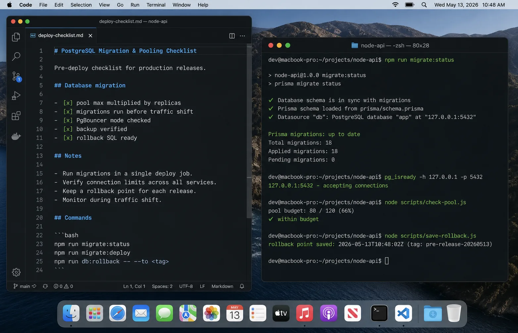Open Wi-Fi status in menu bar
The image size is (518, 333).
tap(395, 5)
